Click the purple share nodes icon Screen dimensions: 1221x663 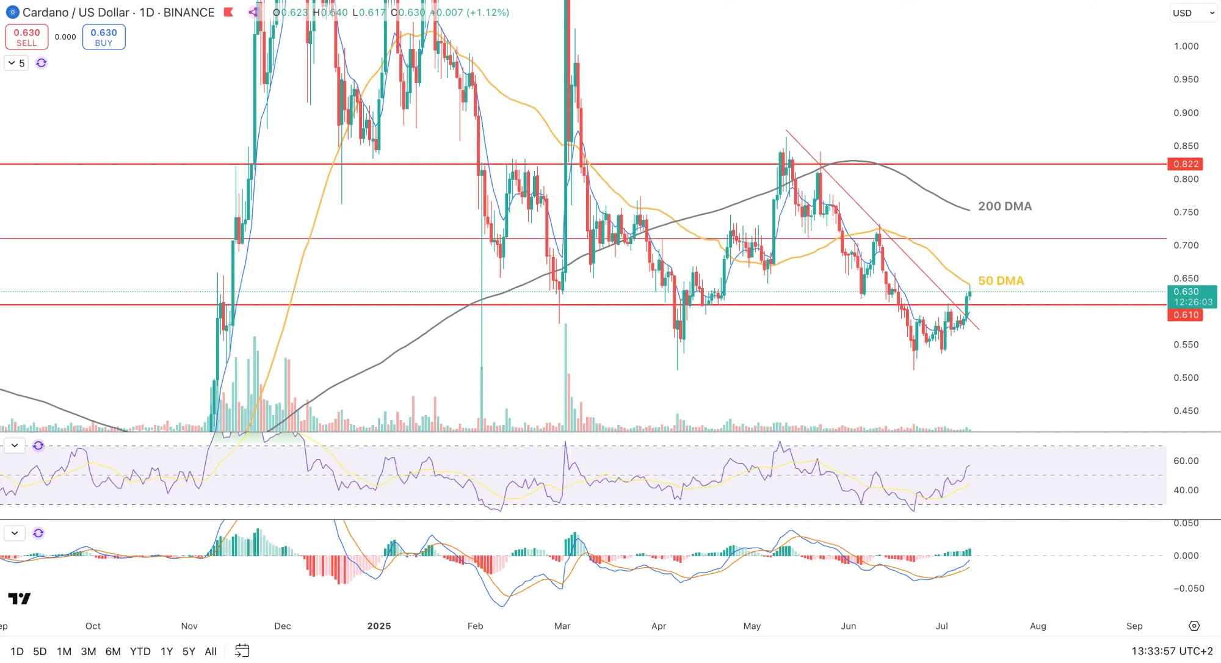[253, 12]
